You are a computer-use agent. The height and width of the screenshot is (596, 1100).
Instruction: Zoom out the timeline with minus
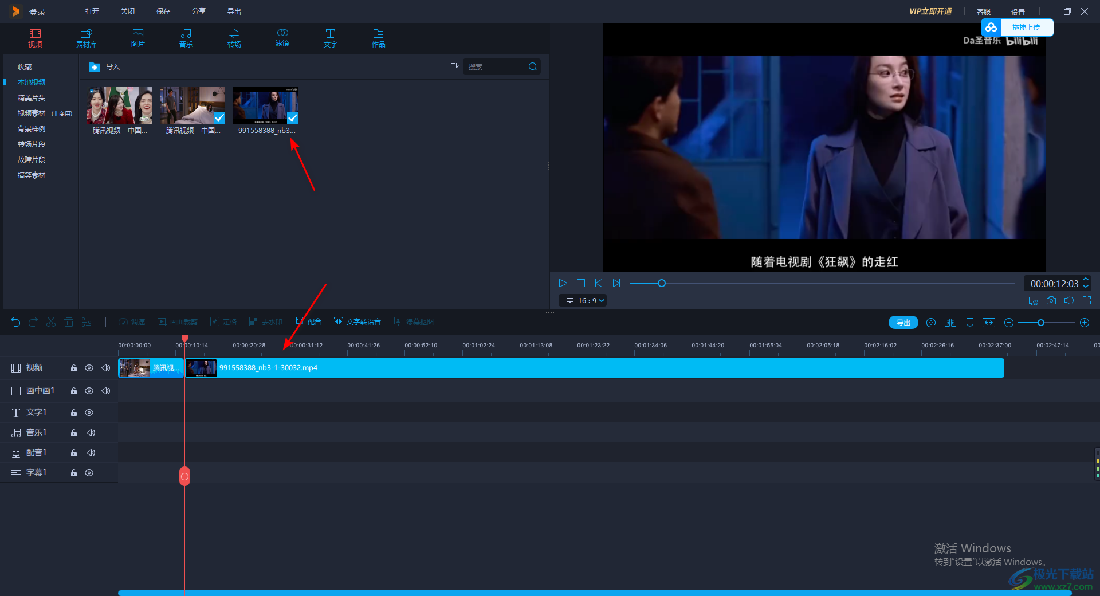point(1009,323)
